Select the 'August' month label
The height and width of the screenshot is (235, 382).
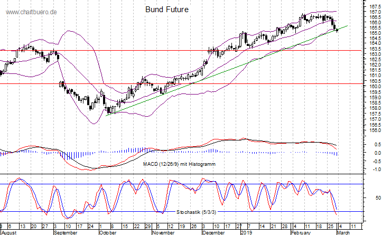click(x=10, y=232)
